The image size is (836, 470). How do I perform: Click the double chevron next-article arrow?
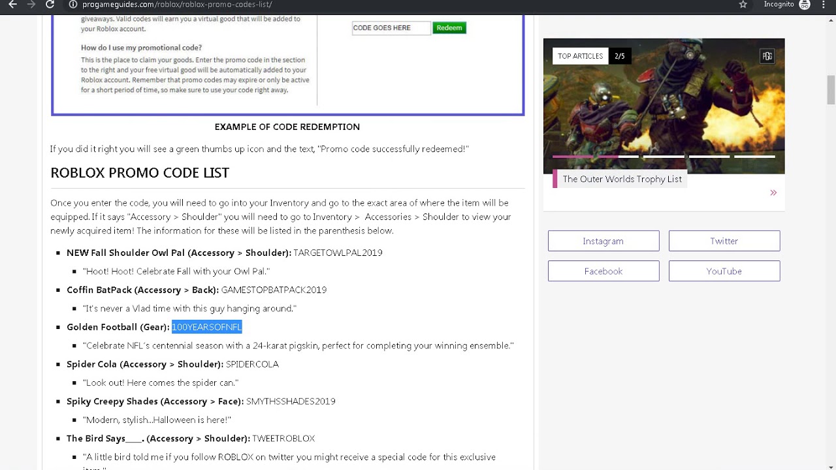tap(773, 193)
